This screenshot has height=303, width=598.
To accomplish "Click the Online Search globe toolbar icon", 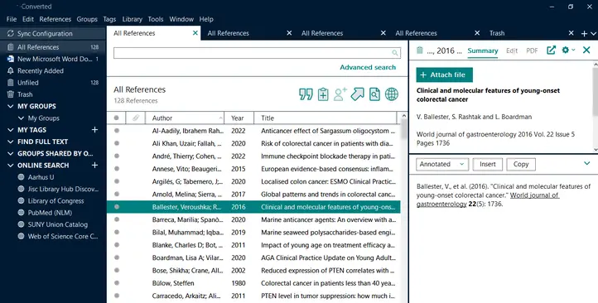I will (x=392, y=94).
